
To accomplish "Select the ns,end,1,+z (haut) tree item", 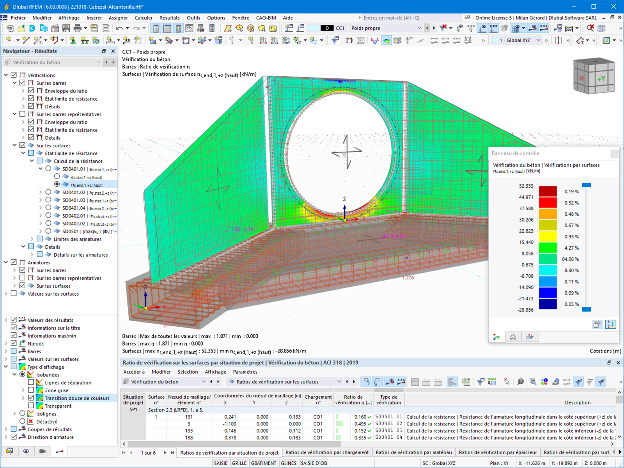I will point(87,184).
